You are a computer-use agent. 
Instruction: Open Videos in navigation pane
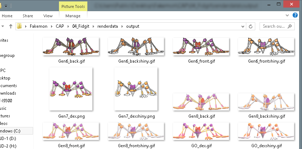pos(4,123)
